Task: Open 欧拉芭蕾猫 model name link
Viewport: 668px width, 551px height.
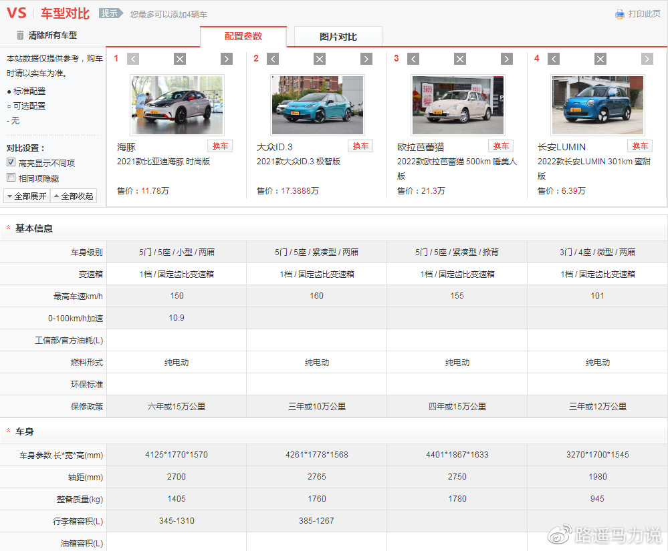Action: pyautogui.click(x=421, y=147)
